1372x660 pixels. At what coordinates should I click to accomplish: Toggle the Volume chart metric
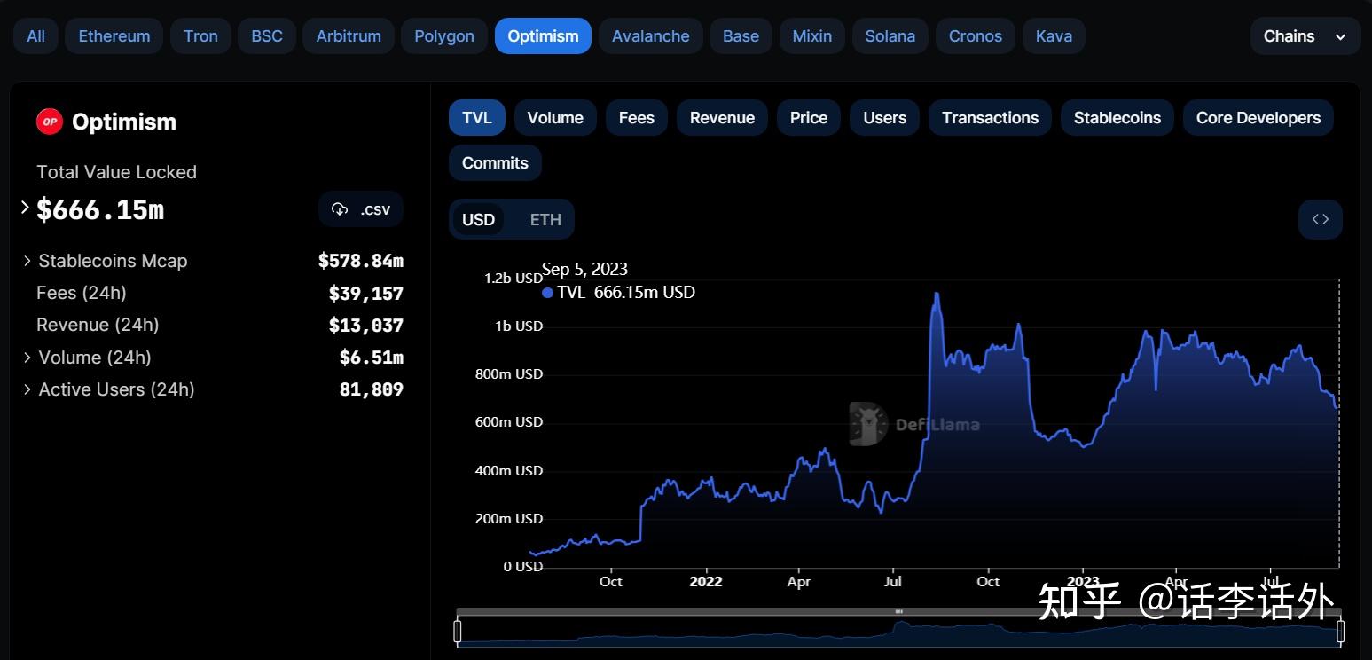(555, 118)
